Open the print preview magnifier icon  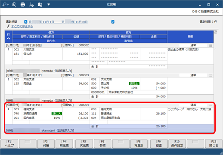(x=14, y=4)
